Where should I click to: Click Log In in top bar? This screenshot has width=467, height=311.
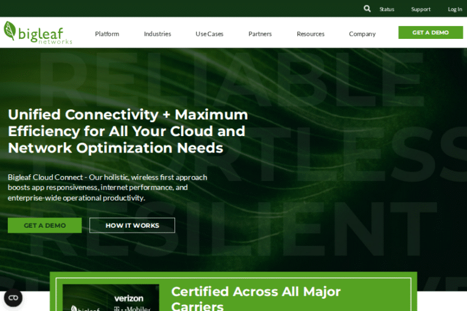455,9
